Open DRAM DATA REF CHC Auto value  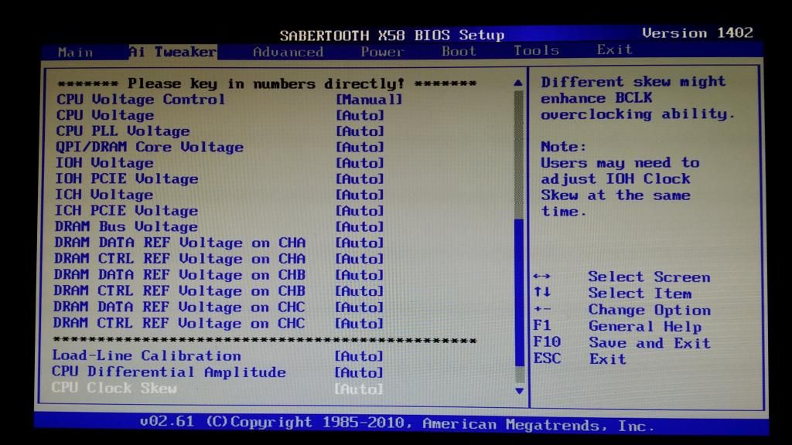coord(360,307)
